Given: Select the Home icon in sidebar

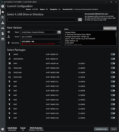Looking at the screenshot, I should 3,12.
